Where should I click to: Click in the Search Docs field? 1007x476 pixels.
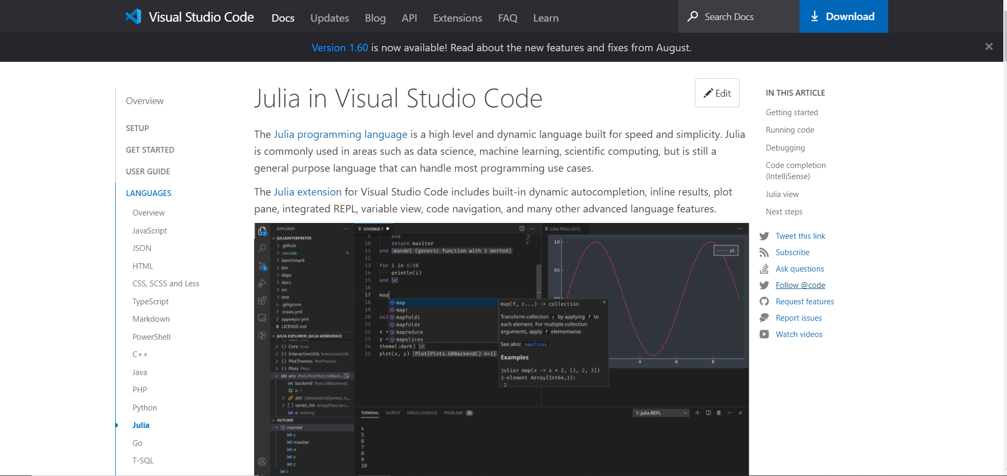739,16
